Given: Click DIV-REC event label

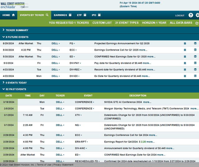Looking at the screenshot, I should tap(75, 70).
